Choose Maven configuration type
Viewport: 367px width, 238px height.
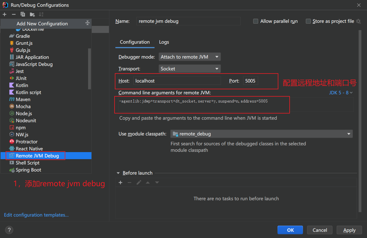46,99
